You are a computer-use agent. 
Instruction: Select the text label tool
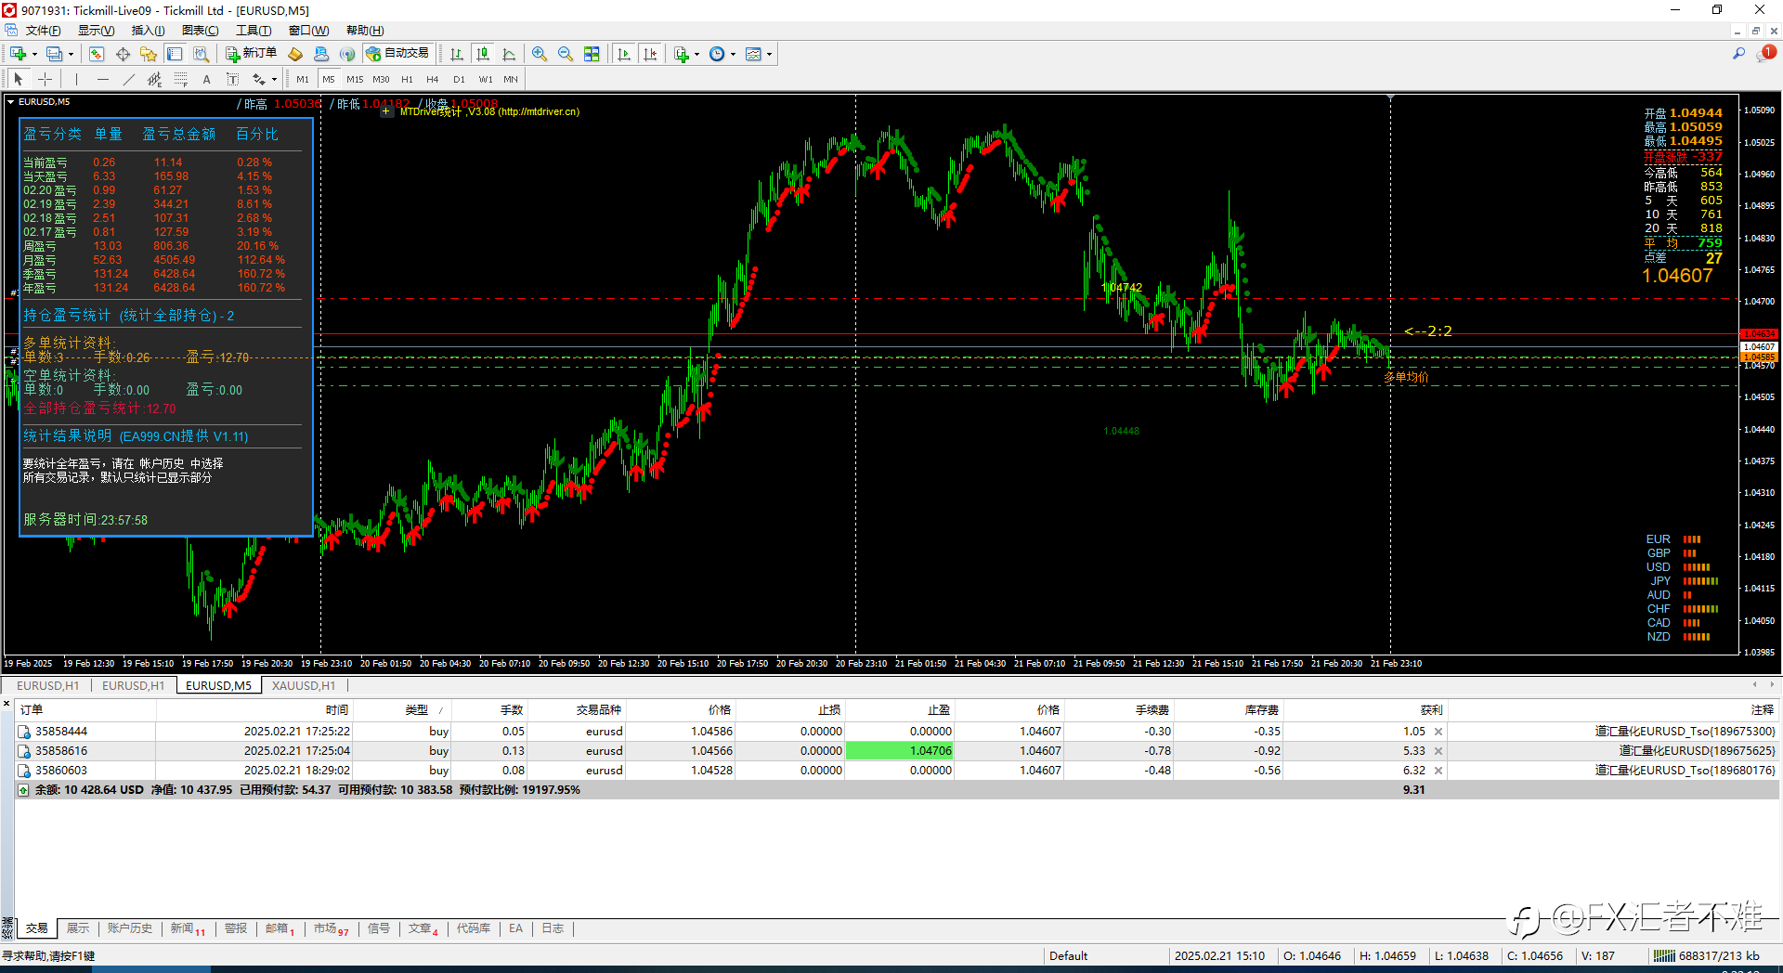[x=232, y=79]
